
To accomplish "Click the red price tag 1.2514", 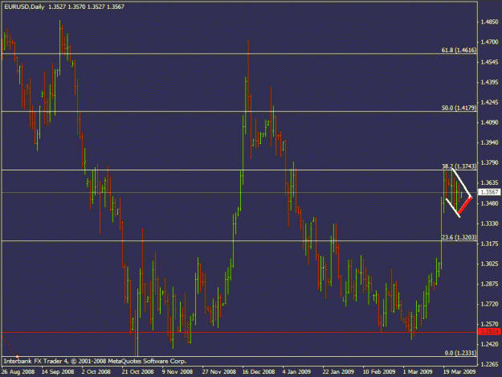I will (489, 332).
